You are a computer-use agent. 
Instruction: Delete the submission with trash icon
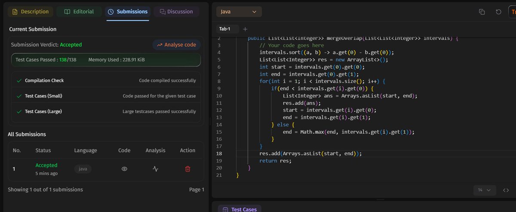(x=187, y=169)
